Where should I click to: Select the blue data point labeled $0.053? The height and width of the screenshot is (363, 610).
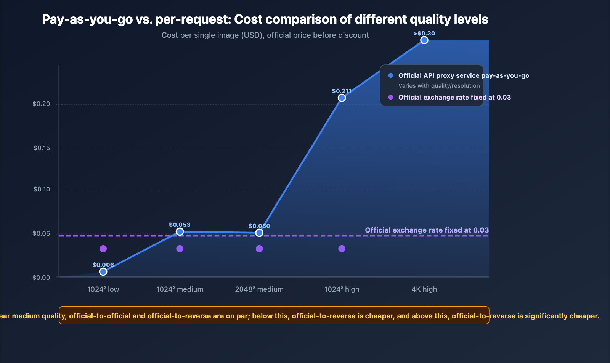(x=180, y=232)
